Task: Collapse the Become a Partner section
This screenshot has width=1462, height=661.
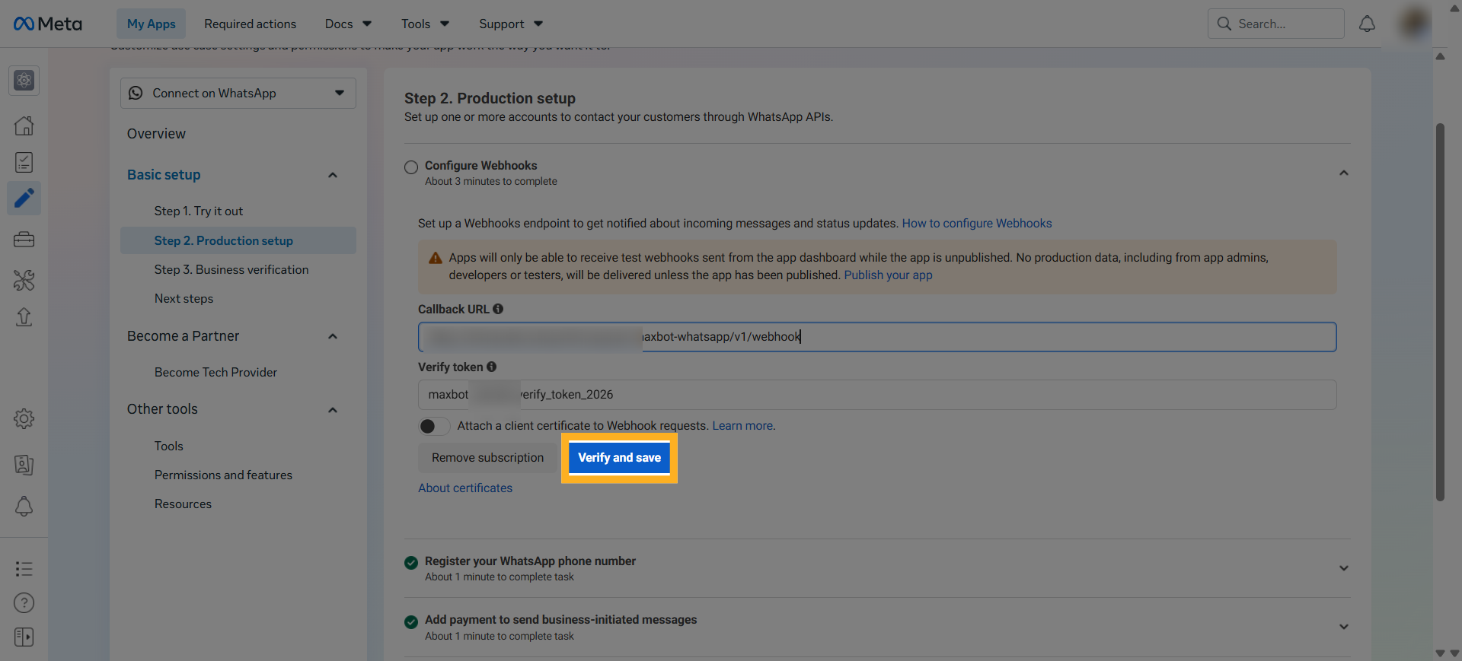Action: (x=333, y=336)
